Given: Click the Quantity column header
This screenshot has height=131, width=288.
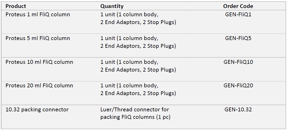Looking at the screenshot, I should (x=112, y=6).
